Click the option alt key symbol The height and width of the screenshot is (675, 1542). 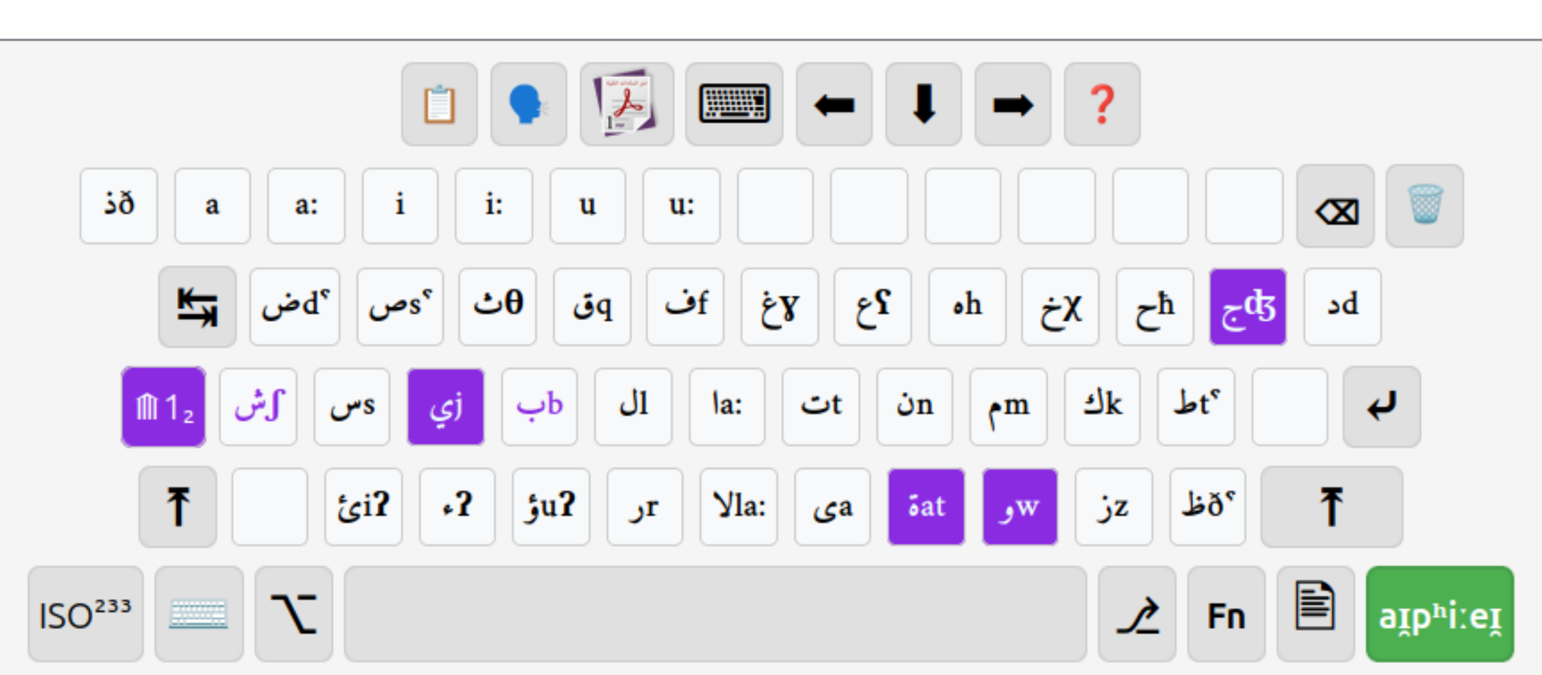pyautogui.click(x=293, y=614)
